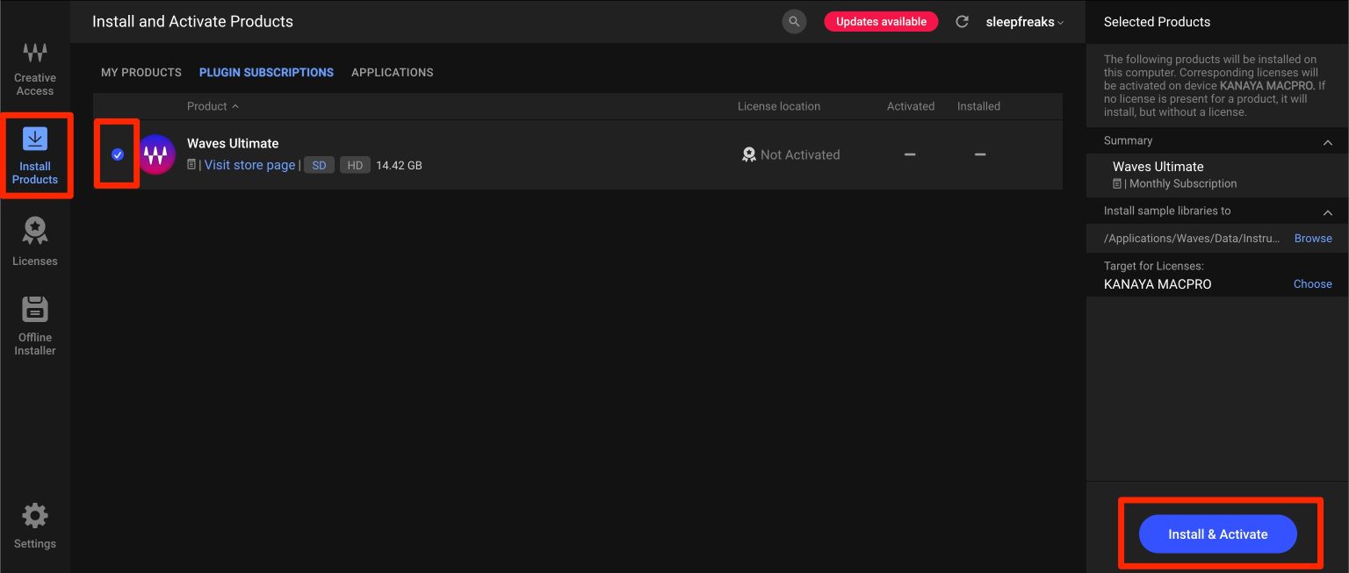Collapse the Summary section
1349x573 pixels.
tap(1327, 140)
